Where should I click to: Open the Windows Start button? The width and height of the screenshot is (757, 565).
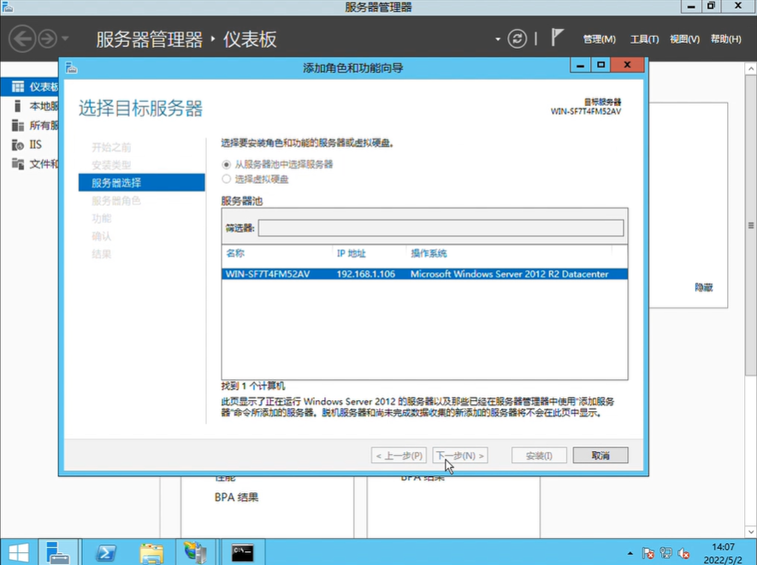pos(18,552)
